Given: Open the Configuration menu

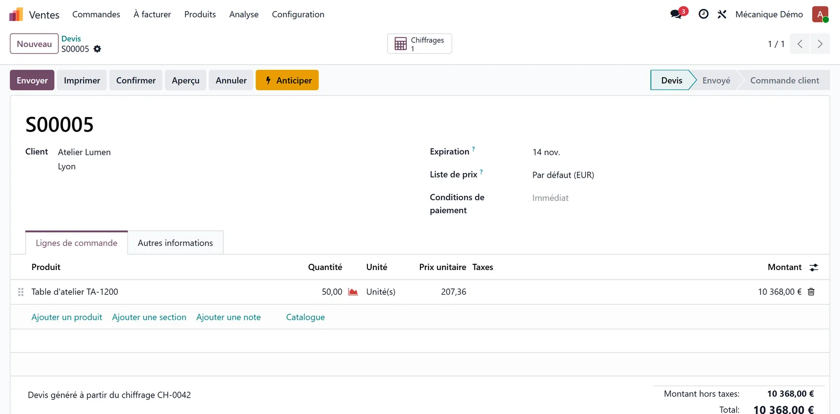Looking at the screenshot, I should (298, 14).
